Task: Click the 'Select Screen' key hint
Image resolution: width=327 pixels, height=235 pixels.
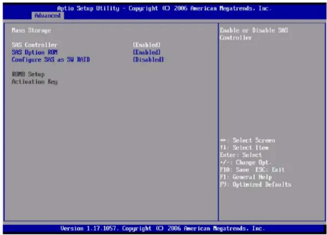Action: 247,140
